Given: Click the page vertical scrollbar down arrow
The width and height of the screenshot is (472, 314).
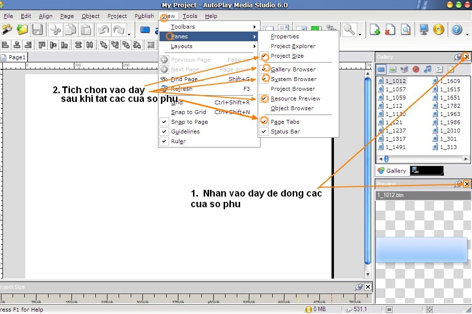Looking at the screenshot, I should (x=367, y=274).
